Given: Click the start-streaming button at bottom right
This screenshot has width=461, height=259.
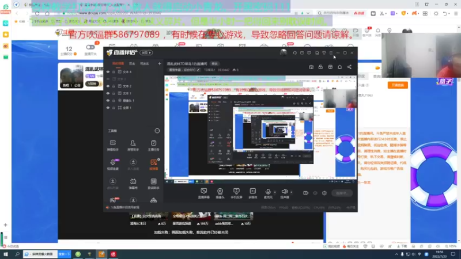Looking at the screenshot, I should pos(342,193).
